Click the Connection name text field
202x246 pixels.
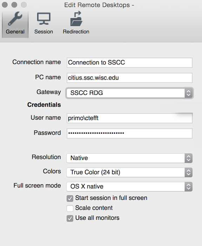129,63
